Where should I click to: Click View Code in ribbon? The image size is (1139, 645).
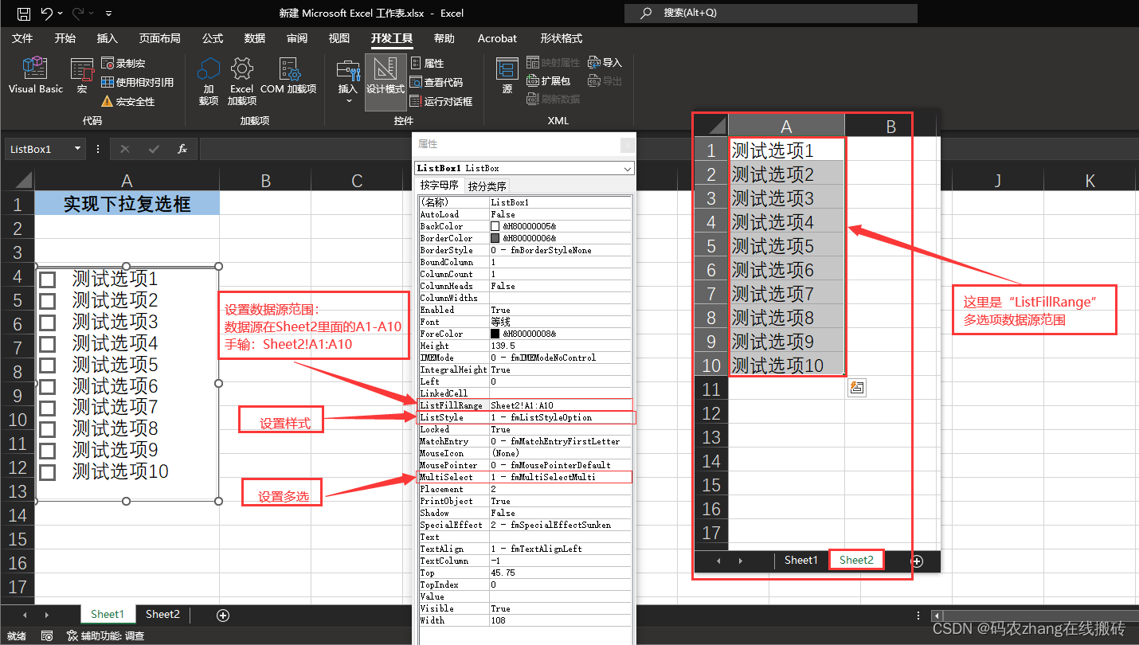[436, 82]
